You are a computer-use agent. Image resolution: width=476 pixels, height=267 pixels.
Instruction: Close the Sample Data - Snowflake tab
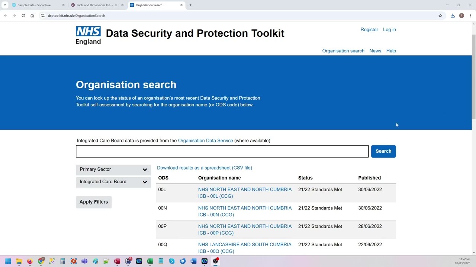[63, 5]
